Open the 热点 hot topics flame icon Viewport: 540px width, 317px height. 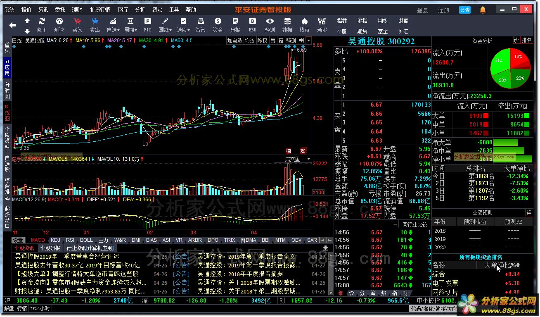coord(304,25)
